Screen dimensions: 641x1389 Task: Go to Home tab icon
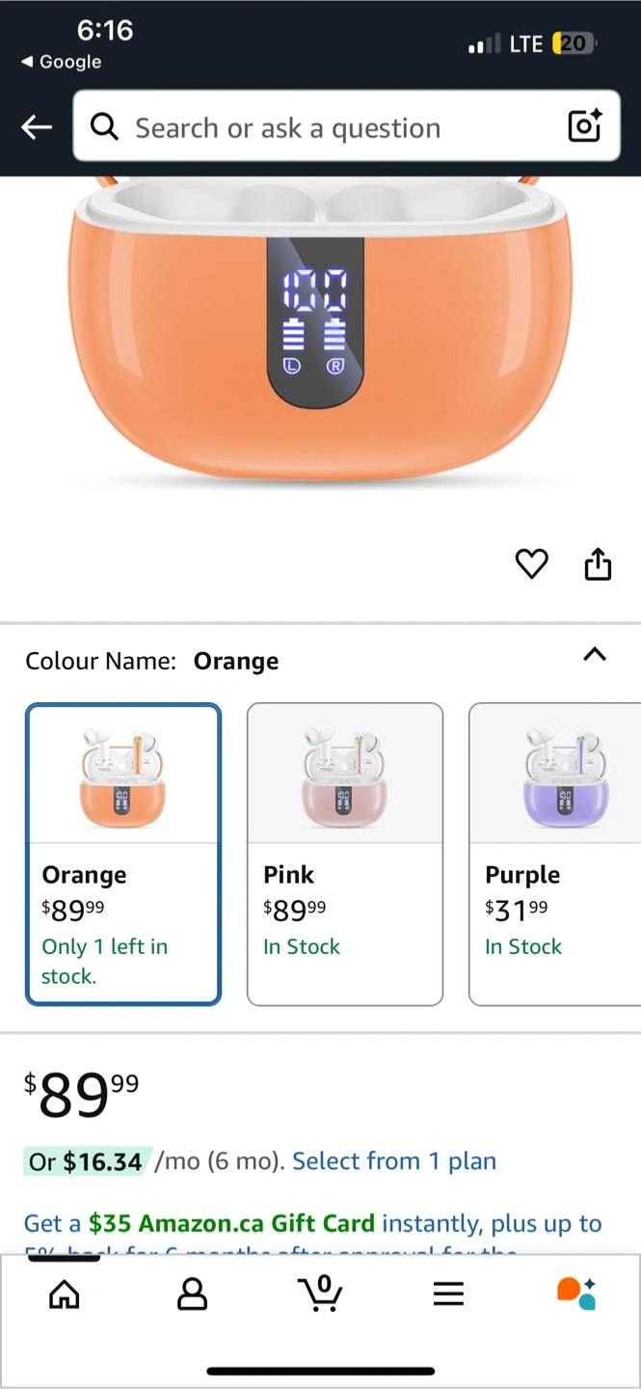[64, 1294]
